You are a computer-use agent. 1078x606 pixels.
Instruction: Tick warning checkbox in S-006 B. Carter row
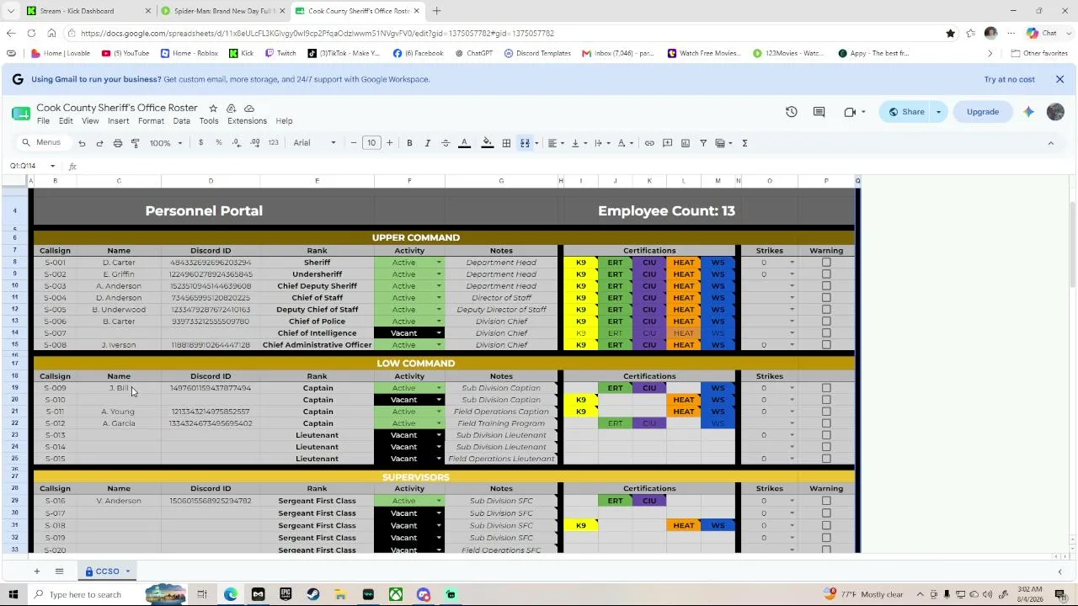[826, 322]
